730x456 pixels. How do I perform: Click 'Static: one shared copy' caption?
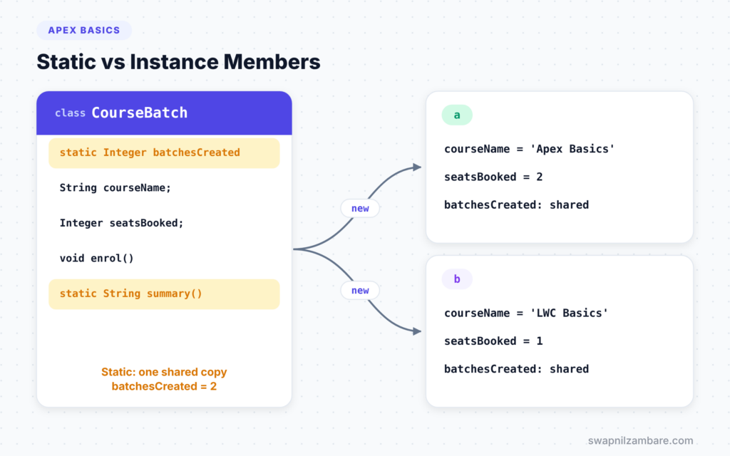click(165, 372)
